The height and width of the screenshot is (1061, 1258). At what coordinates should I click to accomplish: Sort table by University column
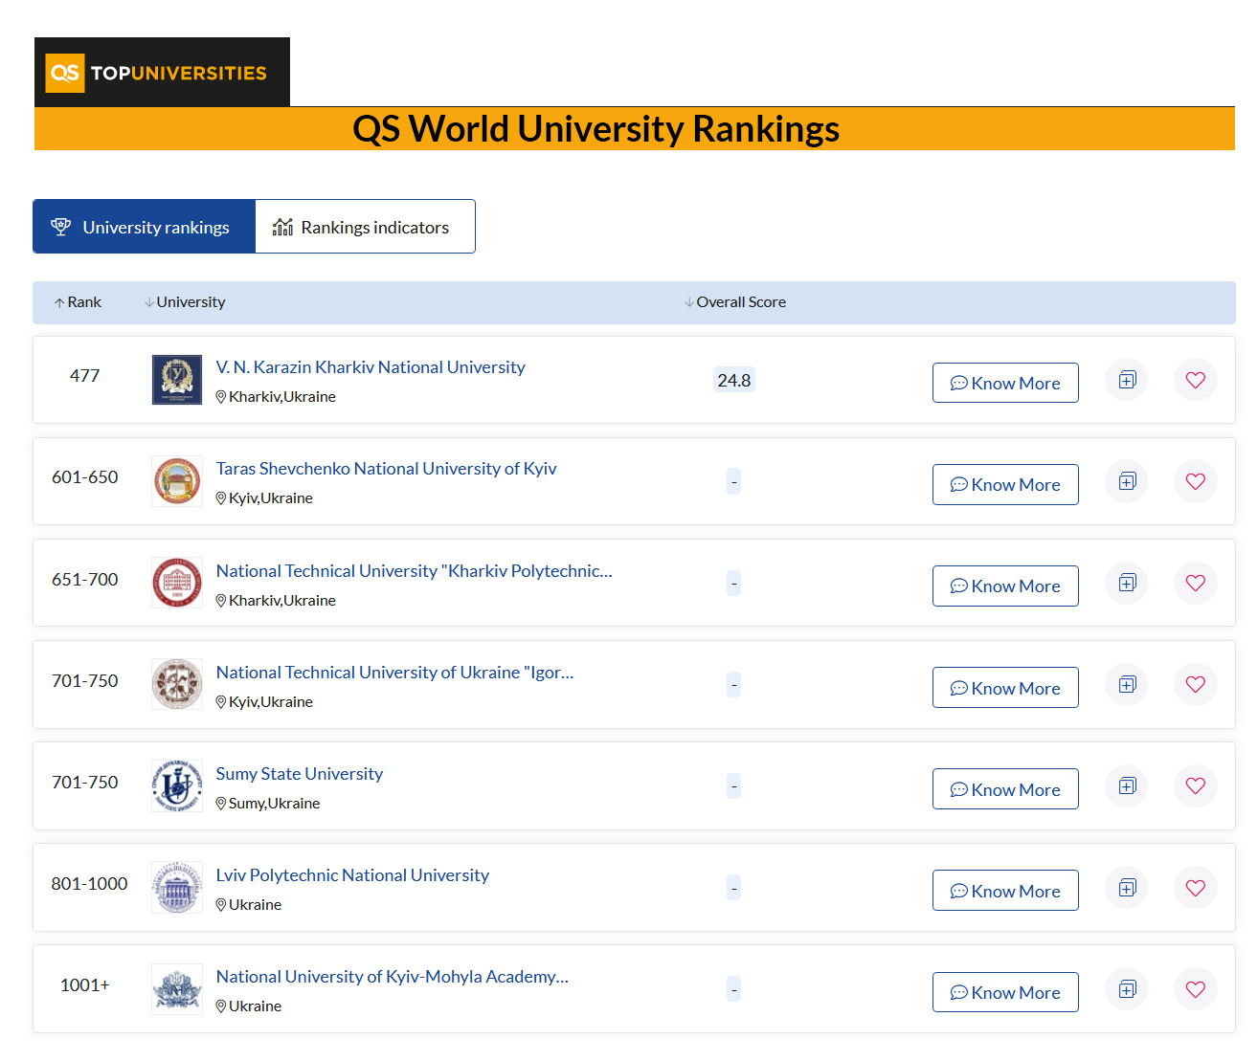(185, 302)
